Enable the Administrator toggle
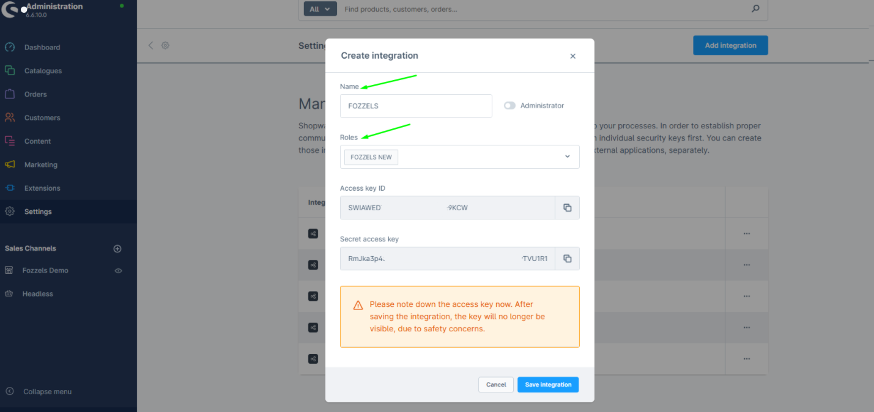Image resolution: width=874 pixels, height=412 pixels. [509, 106]
